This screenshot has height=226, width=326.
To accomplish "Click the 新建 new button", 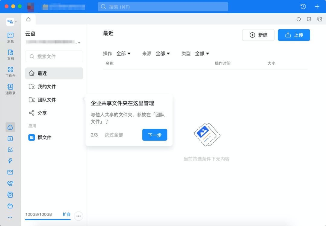I will pos(258,35).
